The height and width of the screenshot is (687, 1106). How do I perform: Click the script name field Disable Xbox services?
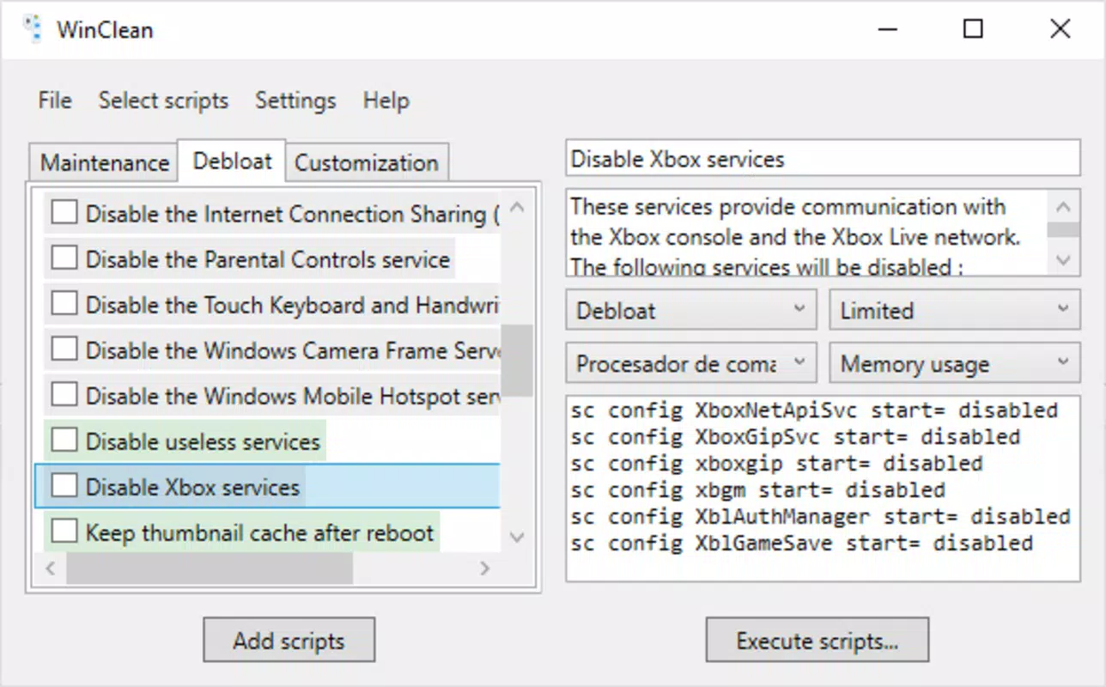click(x=823, y=159)
